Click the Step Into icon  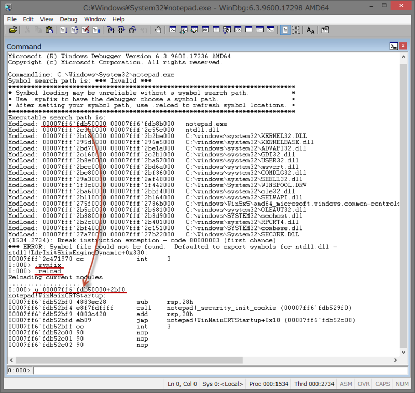(x=111, y=30)
